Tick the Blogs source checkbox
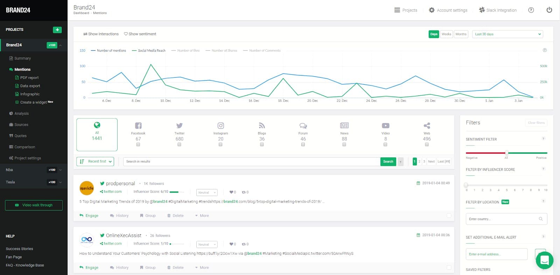This screenshot has height=275, width=560. point(262,144)
